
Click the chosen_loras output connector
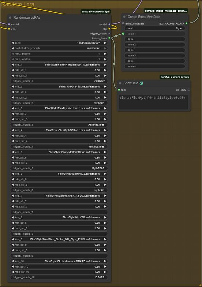(109, 38)
